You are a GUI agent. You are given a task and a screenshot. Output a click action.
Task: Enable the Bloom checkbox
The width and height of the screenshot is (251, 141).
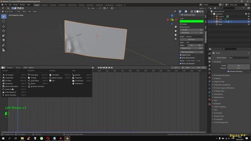[215, 78]
